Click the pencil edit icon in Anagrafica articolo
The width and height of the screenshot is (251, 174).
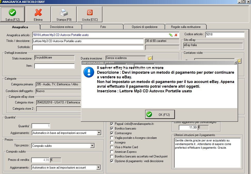[x=171, y=35]
